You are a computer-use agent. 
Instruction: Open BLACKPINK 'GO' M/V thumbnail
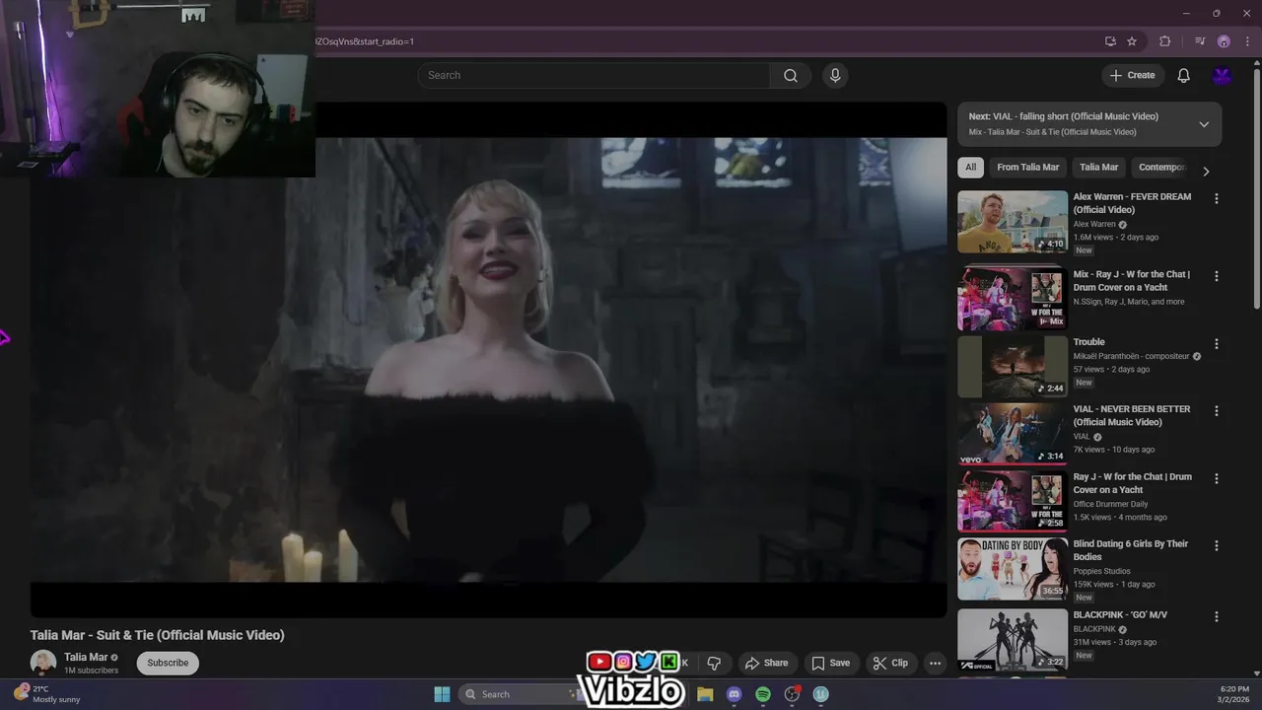1013,640
